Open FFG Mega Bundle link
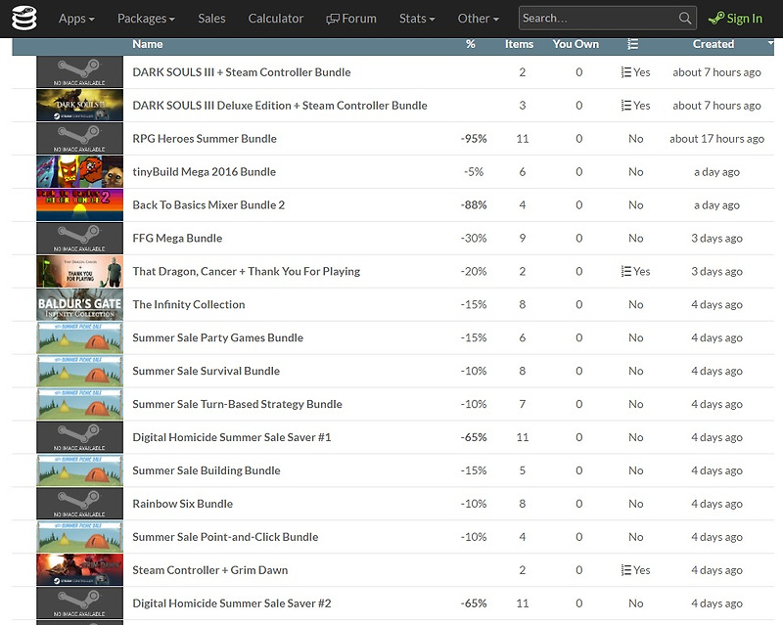The width and height of the screenshot is (783, 625). pyautogui.click(x=177, y=238)
